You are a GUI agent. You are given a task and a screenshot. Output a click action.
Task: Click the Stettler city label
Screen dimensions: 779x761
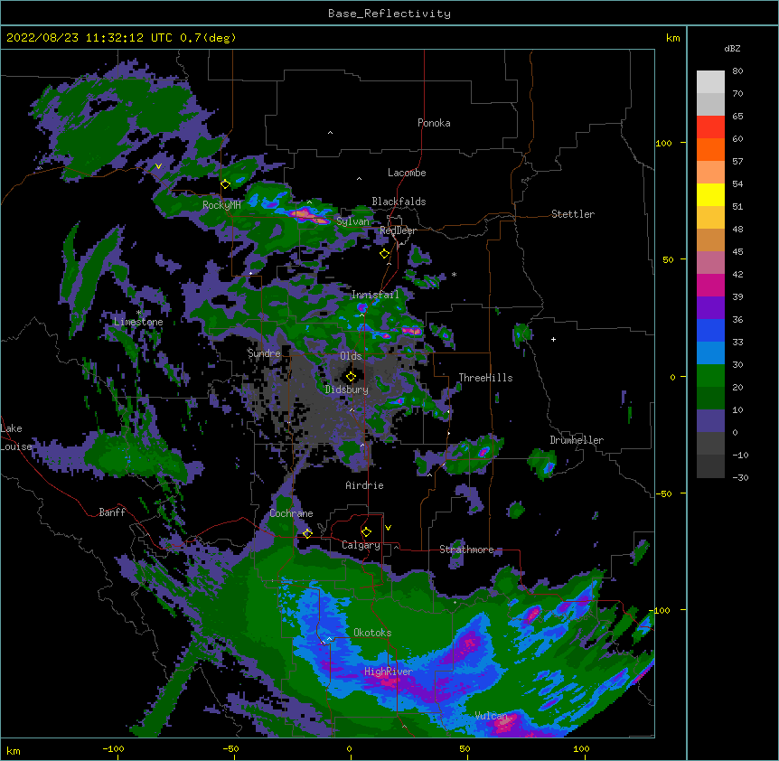click(573, 214)
